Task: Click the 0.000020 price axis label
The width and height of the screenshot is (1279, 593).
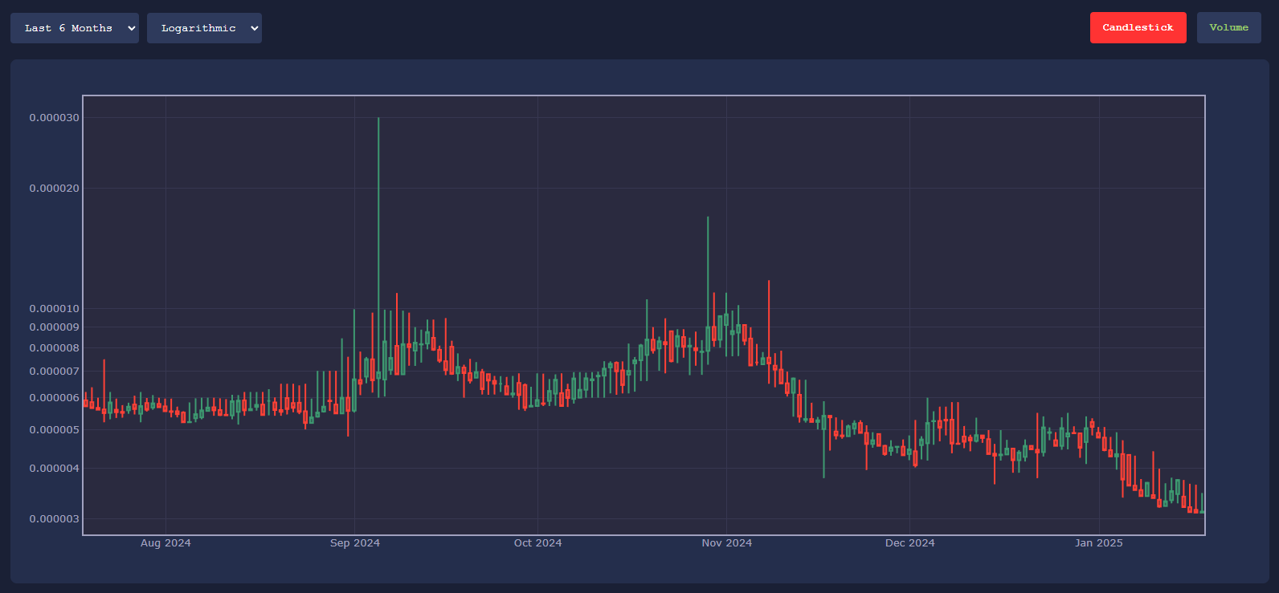Action: (55, 189)
